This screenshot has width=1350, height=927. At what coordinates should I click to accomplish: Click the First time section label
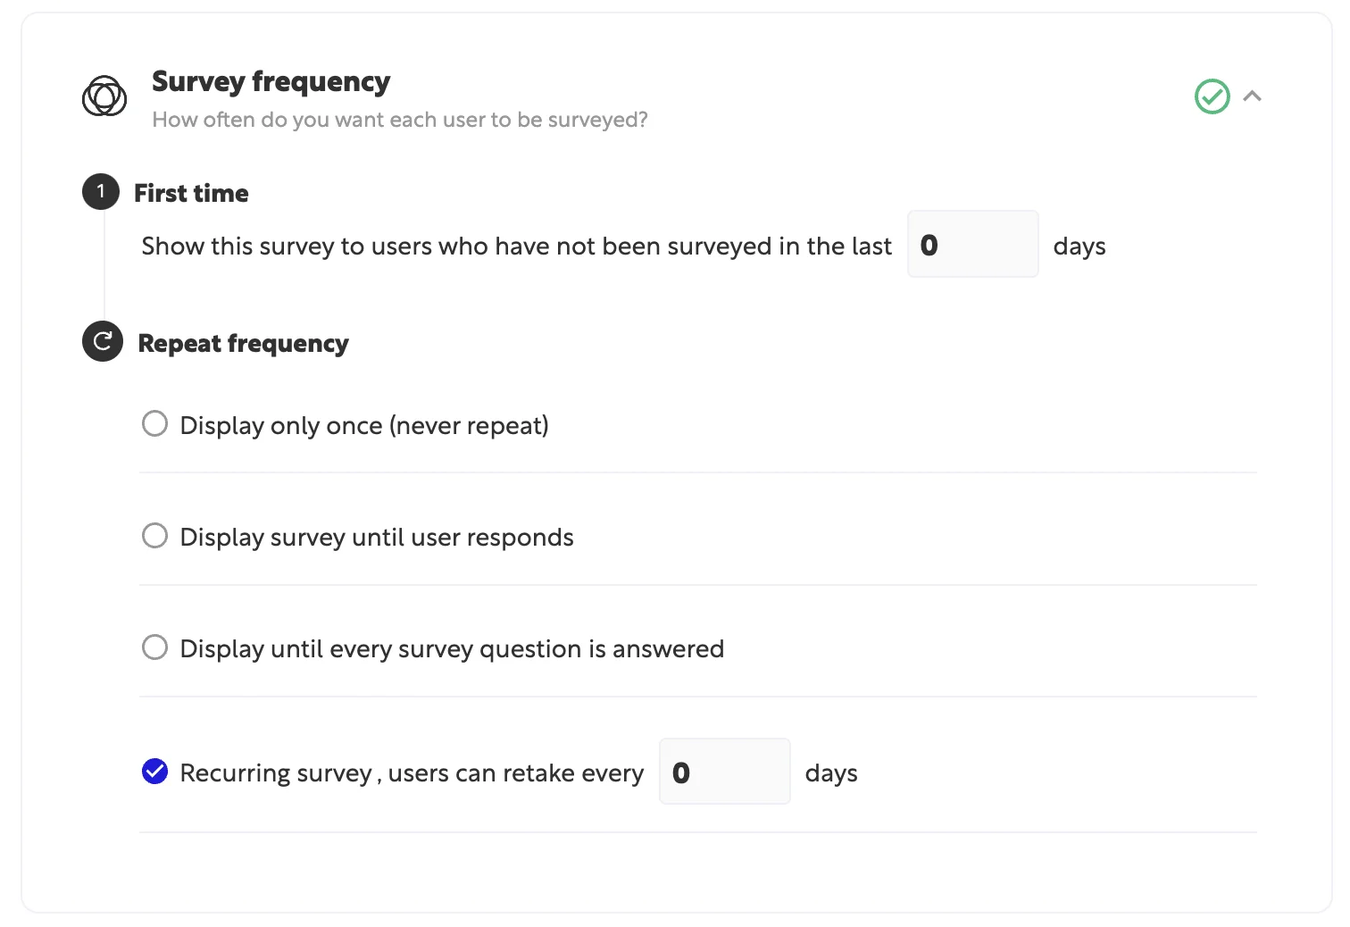(191, 193)
